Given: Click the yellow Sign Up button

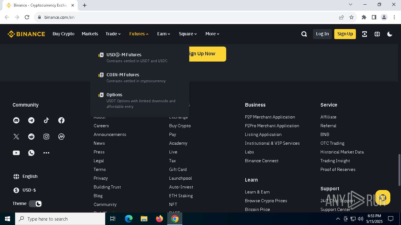Looking at the screenshot, I should [345, 34].
